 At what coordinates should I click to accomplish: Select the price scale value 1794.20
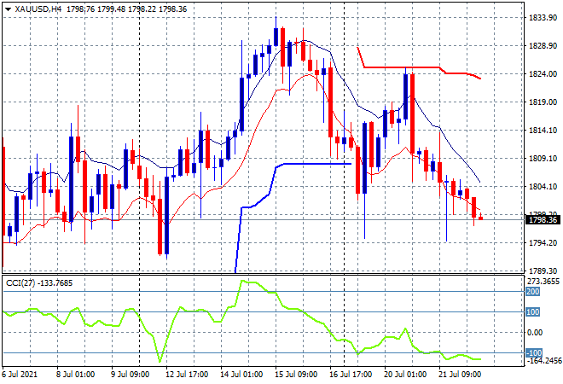point(543,243)
